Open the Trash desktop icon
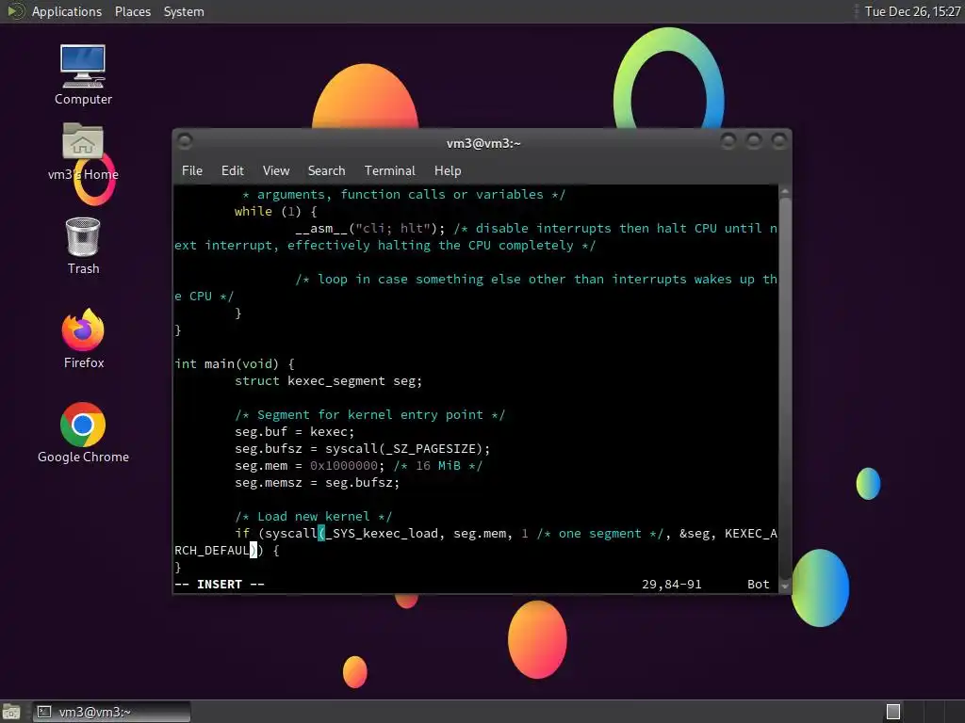The width and height of the screenshot is (965, 723). (83, 246)
